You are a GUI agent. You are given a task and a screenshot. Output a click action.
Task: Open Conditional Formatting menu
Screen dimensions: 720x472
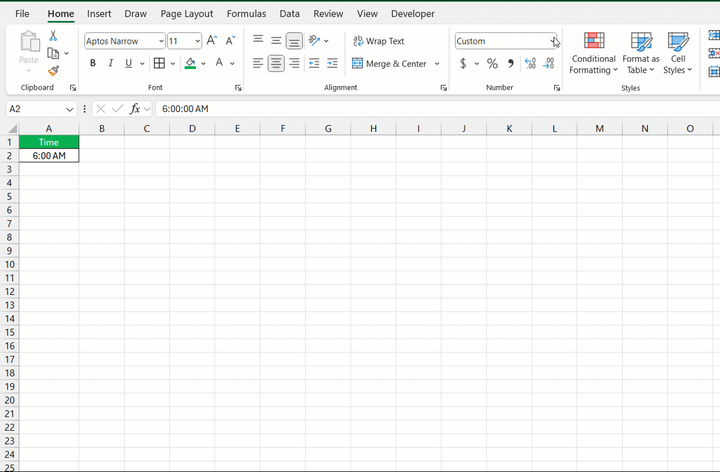(x=594, y=53)
